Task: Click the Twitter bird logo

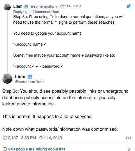Action: click(x=129, y=6)
